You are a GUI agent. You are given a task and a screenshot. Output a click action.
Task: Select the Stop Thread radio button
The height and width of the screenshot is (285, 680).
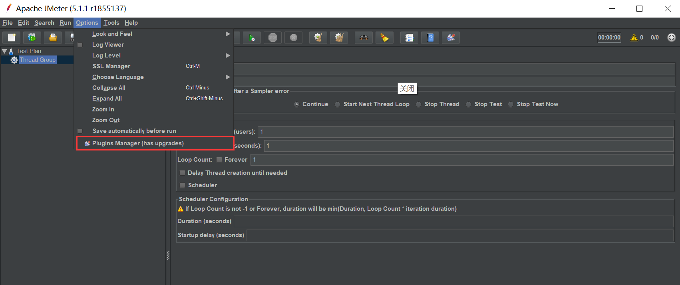(419, 104)
